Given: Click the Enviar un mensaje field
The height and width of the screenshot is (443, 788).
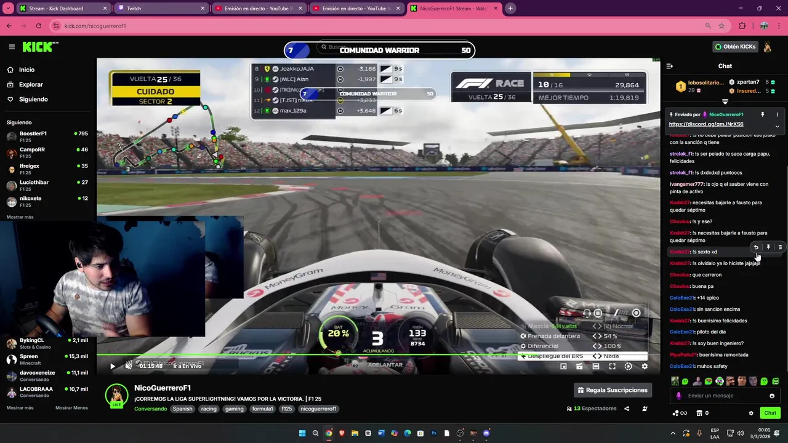Looking at the screenshot, I should (x=726, y=396).
